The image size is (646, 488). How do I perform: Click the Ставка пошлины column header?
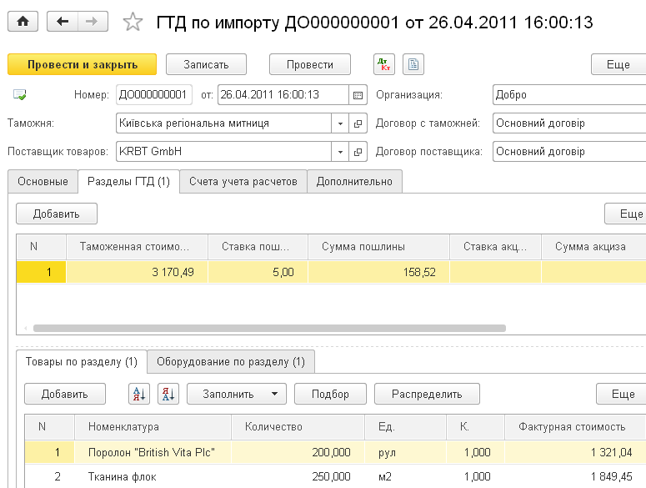click(x=258, y=247)
